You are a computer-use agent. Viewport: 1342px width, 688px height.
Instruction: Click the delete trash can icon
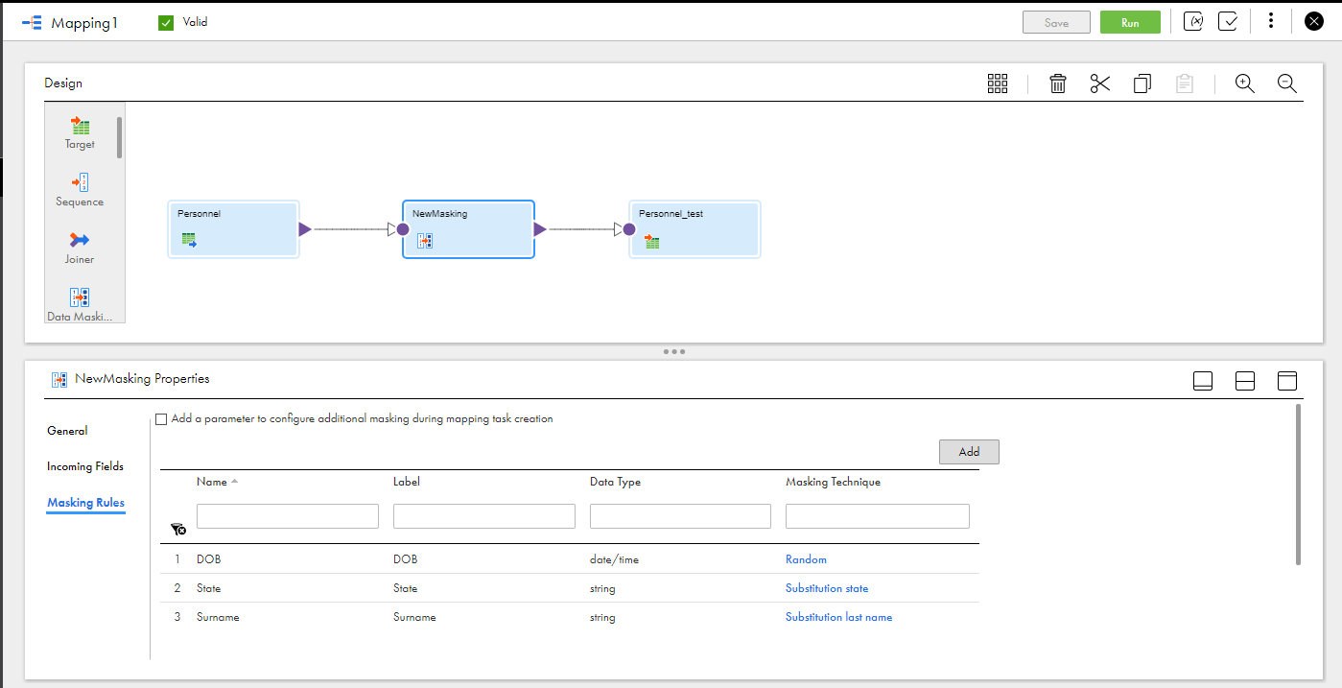click(1058, 83)
